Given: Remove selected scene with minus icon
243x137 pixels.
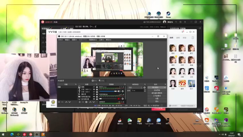Looking at the screenshot, I should [62, 102].
